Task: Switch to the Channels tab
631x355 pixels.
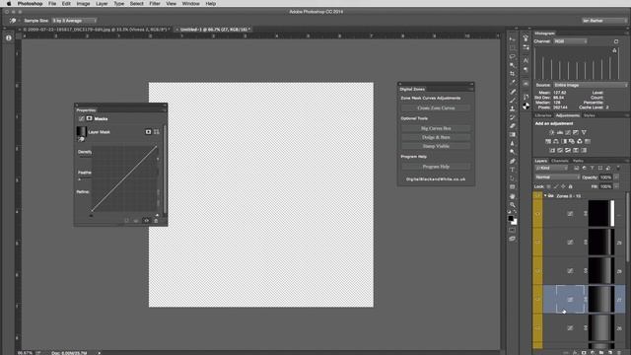Action: coord(560,161)
